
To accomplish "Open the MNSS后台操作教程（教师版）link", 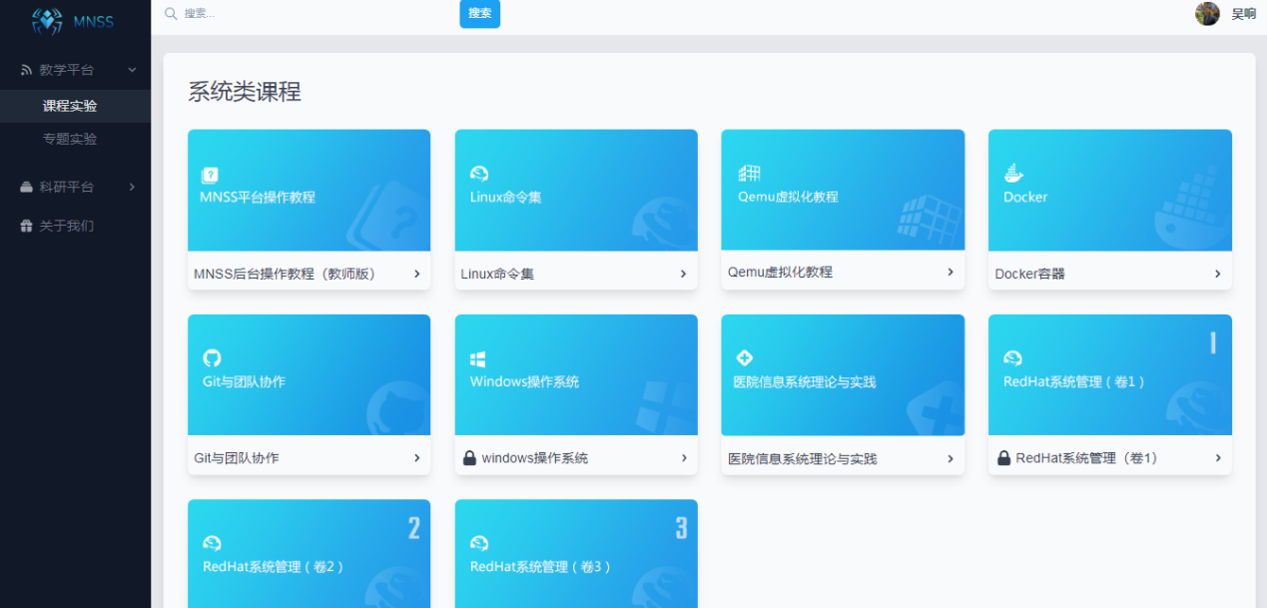I will pyautogui.click(x=285, y=274).
